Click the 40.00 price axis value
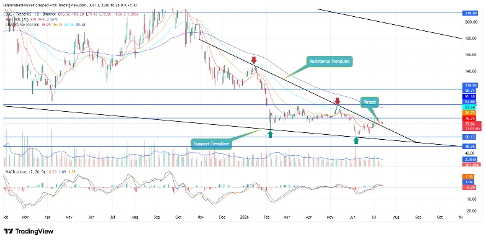 pos(470,153)
